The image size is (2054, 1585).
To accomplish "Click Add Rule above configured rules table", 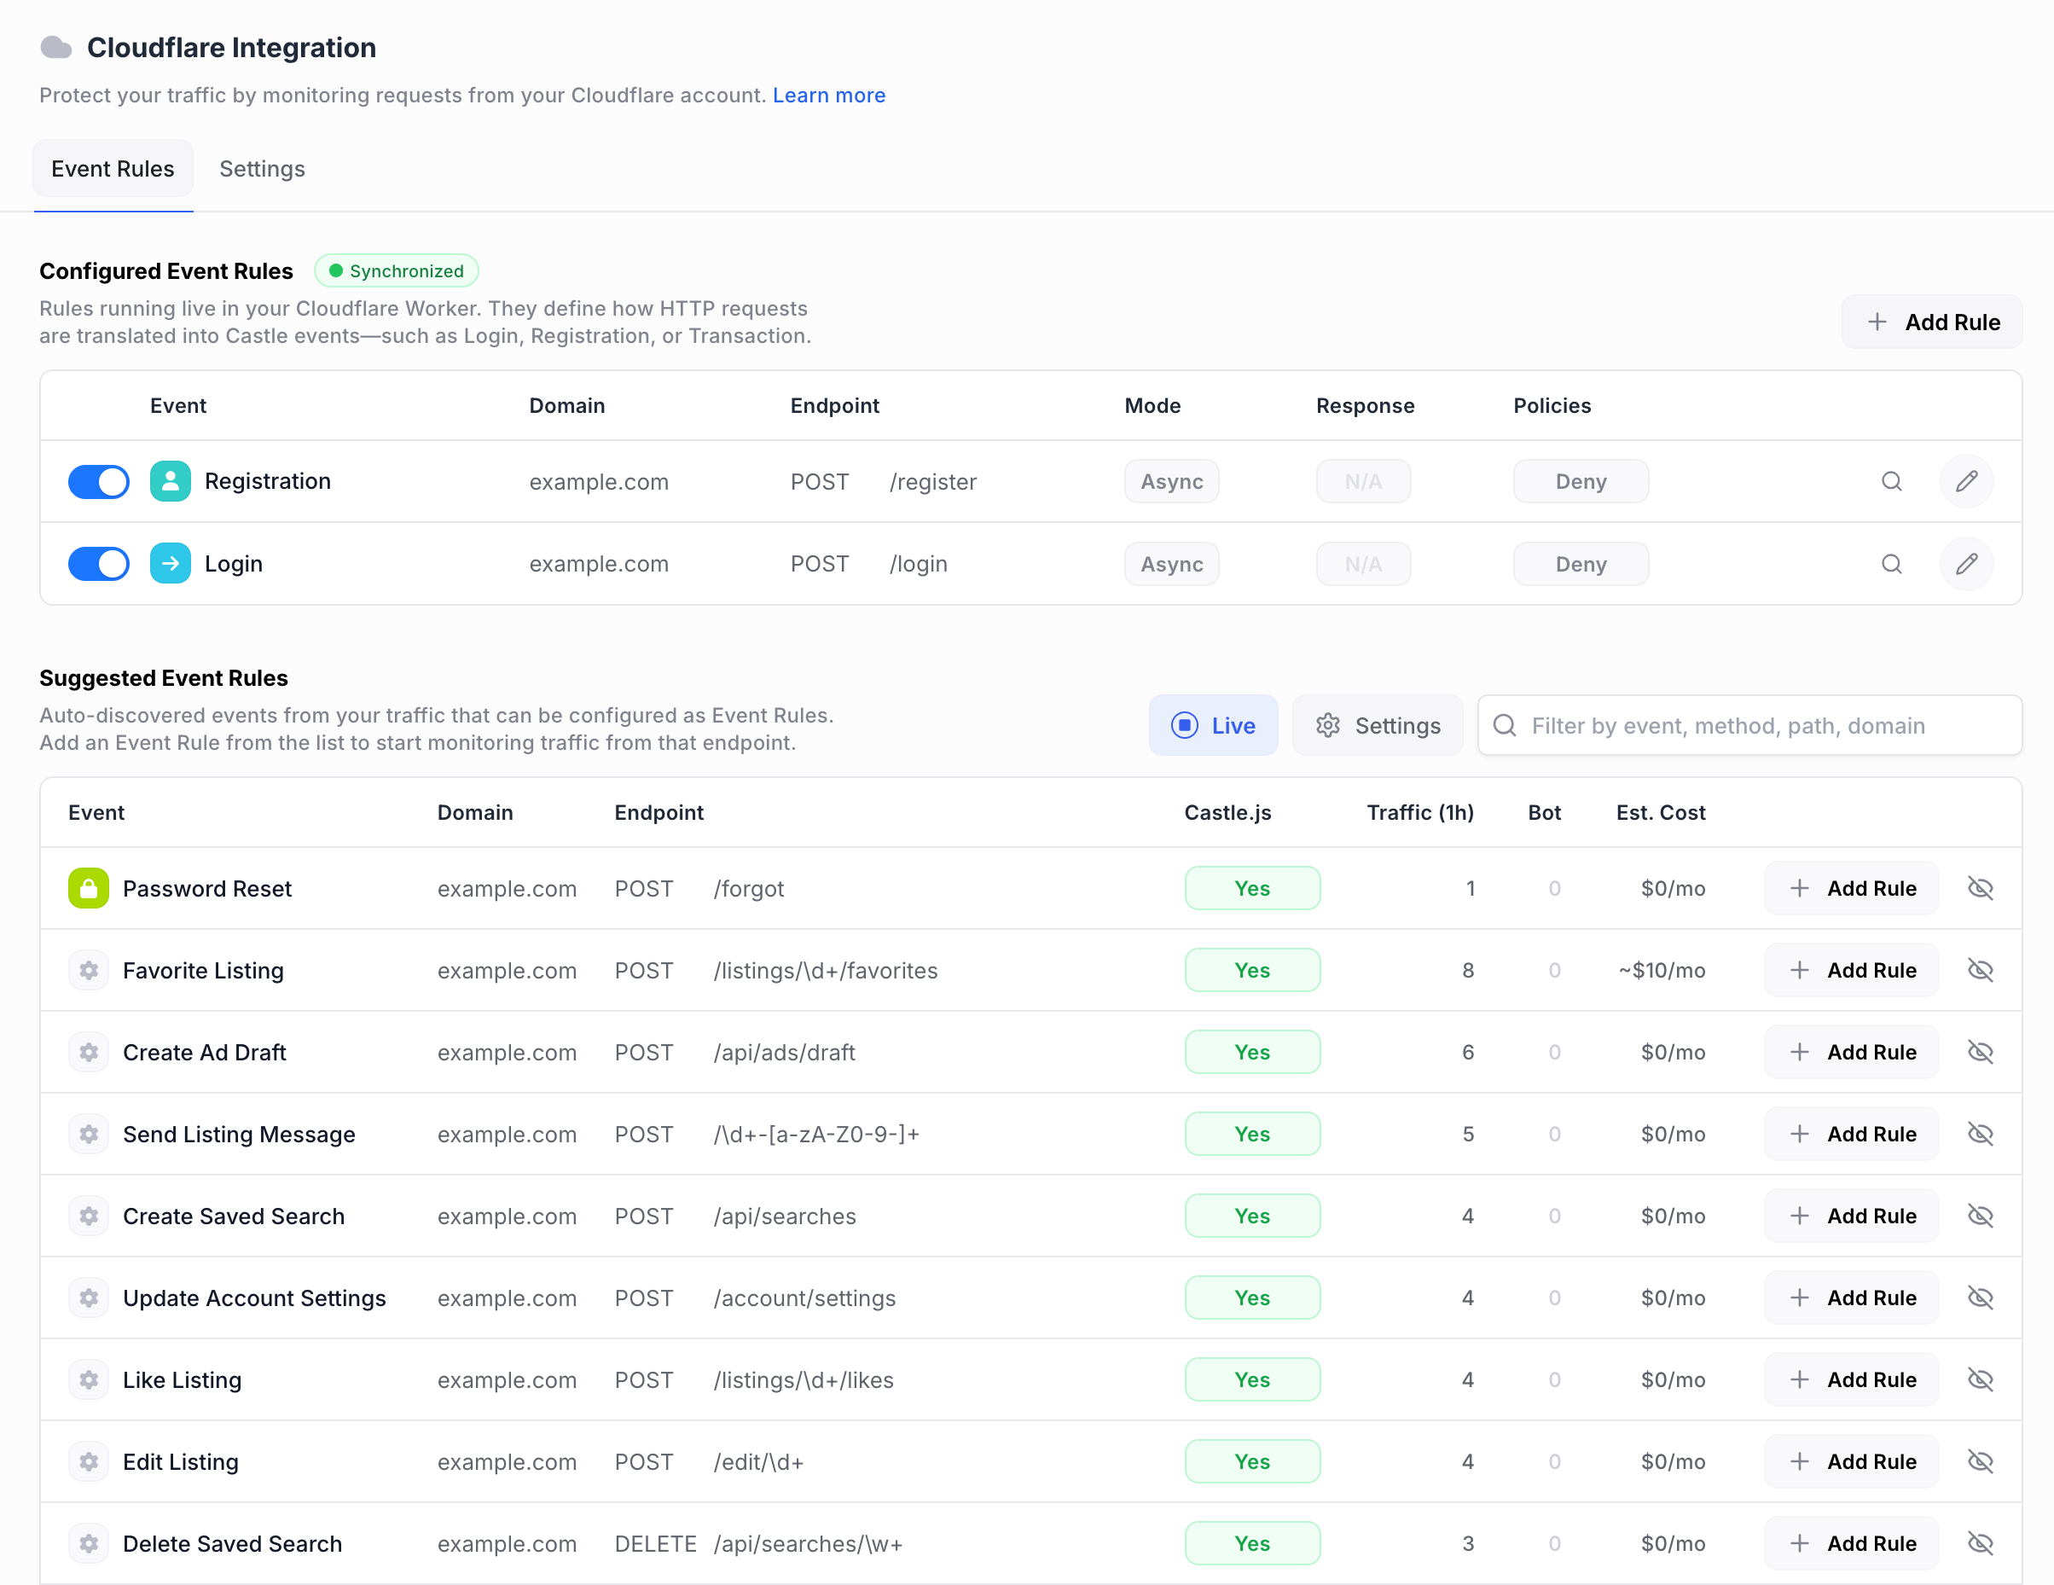I will pyautogui.click(x=1932, y=322).
